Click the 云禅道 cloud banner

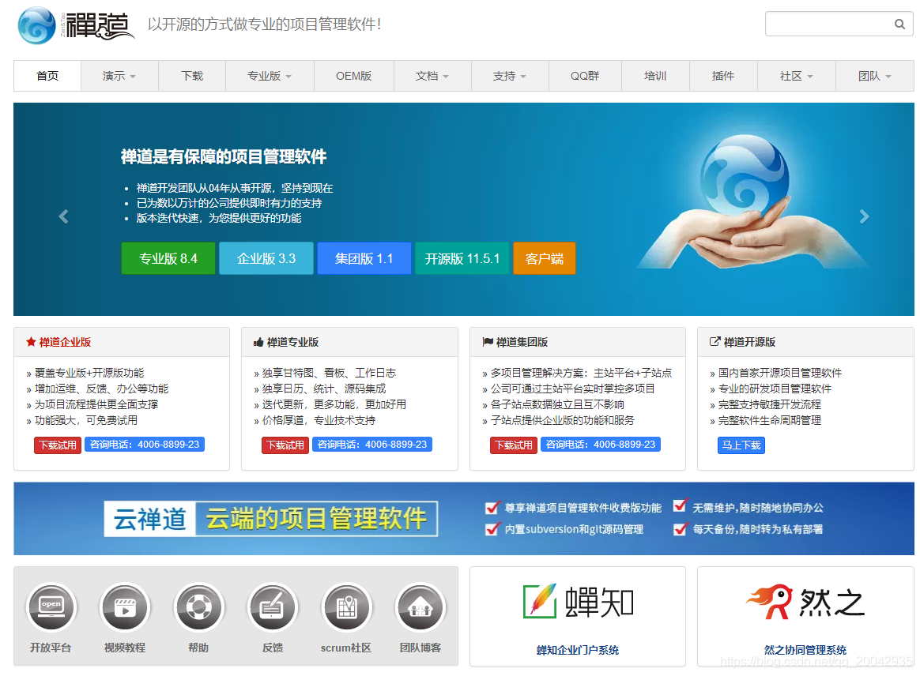click(463, 519)
